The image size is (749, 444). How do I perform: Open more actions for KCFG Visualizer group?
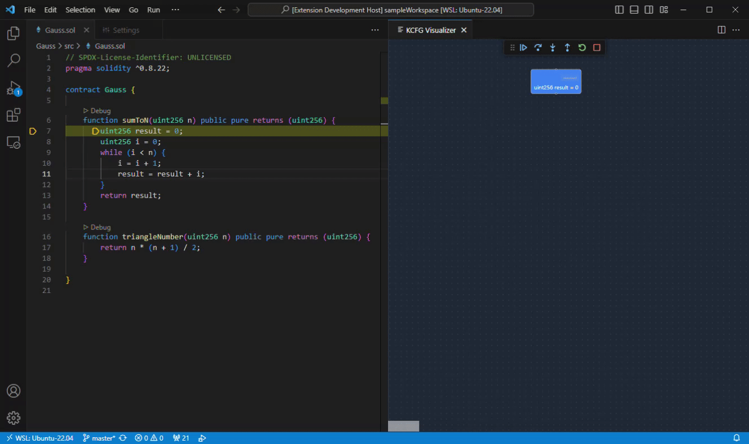point(735,30)
